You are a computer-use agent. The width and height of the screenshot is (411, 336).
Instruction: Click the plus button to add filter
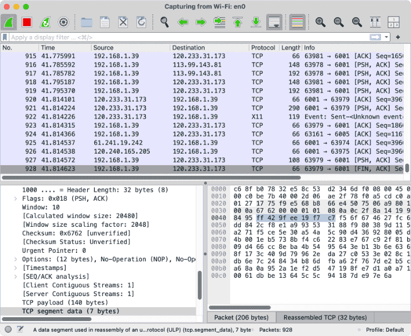[398, 37]
